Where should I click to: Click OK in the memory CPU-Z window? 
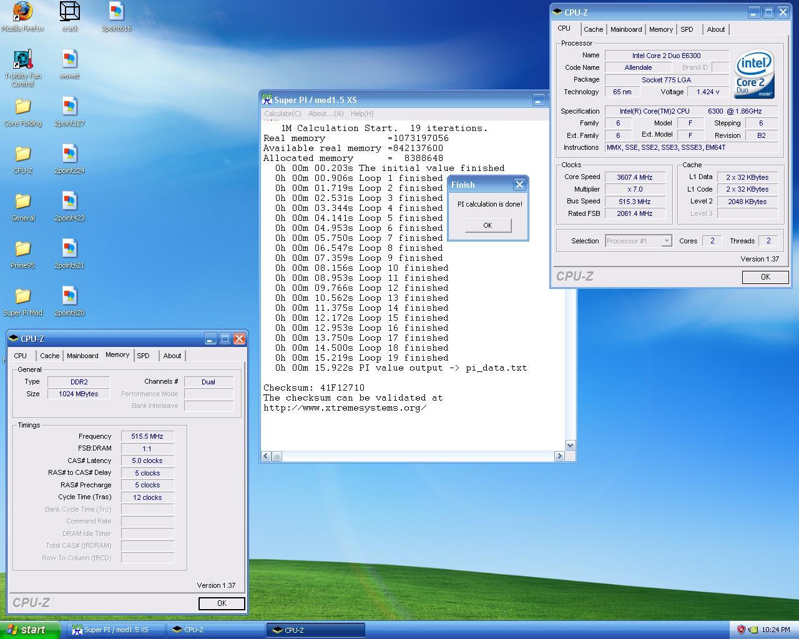click(222, 603)
